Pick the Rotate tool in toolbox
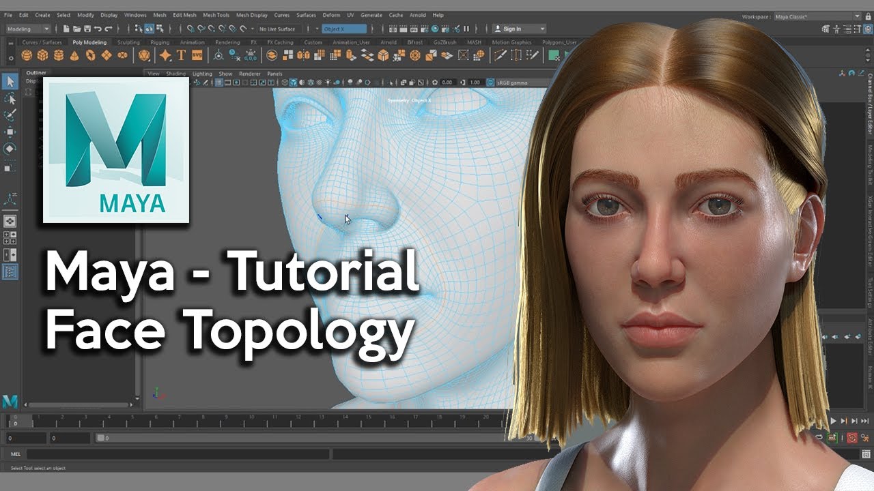This screenshot has width=874, height=491. pyautogui.click(x=10, y=148)
